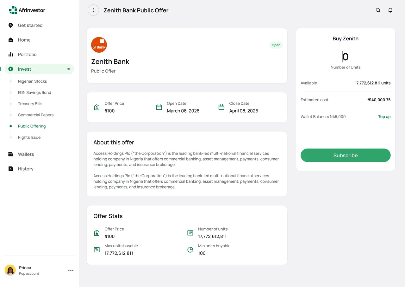Open search with the magnifier icon
The image size is (405, 287).
coord(378,10)
